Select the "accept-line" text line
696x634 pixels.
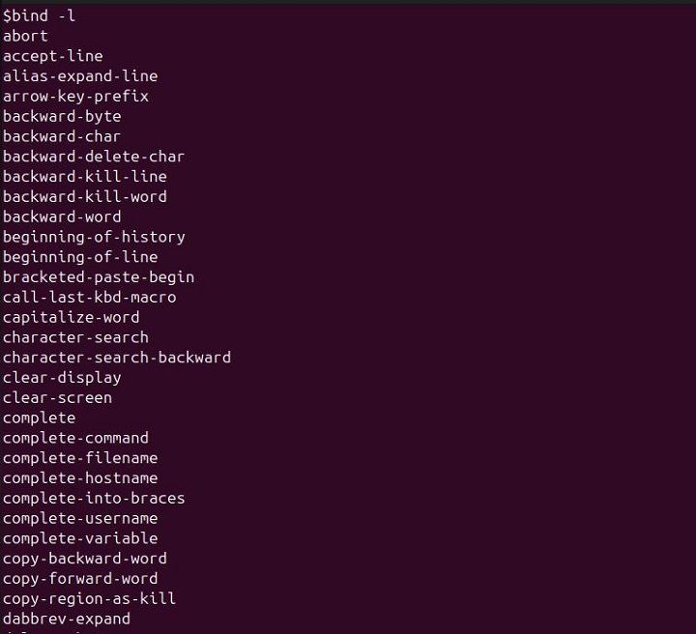[52, 56]
